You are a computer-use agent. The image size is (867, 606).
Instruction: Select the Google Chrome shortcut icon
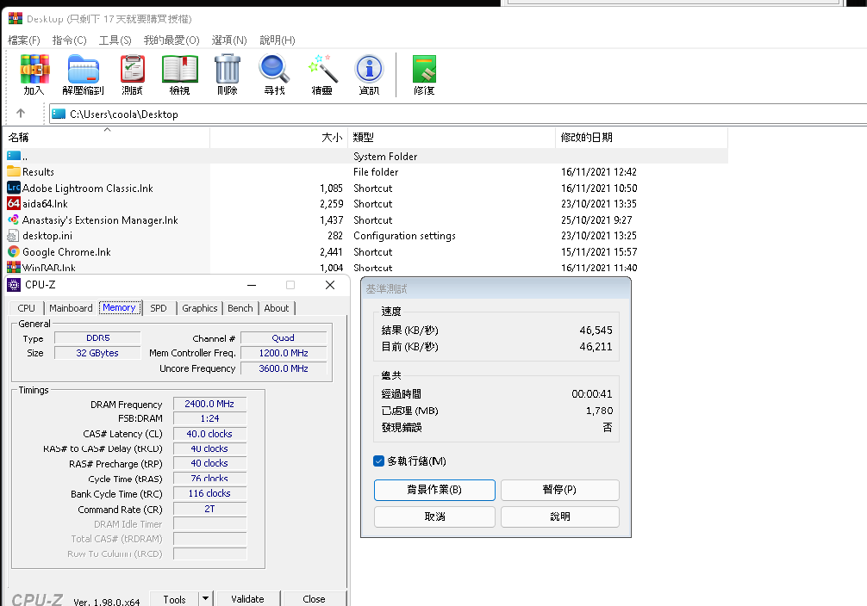pyautogui.click(x=14, y=251)
